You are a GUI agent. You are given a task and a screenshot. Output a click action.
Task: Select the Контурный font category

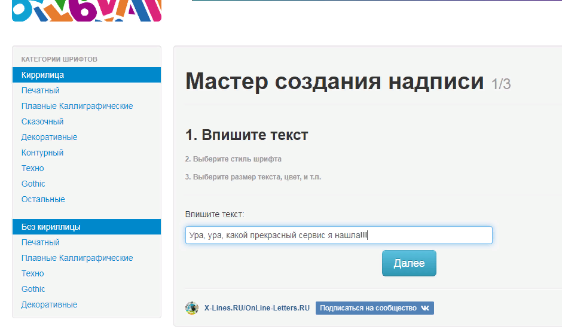tap(42, 153)
